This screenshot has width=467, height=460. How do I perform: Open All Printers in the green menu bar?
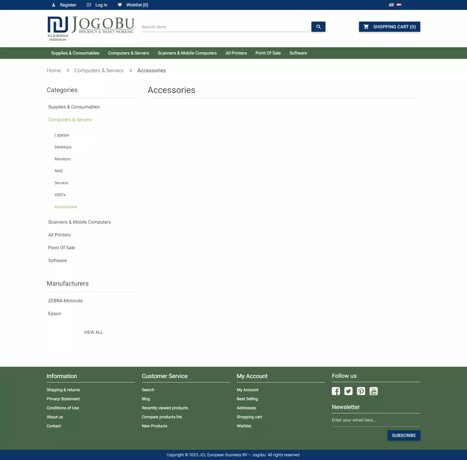click(x=236, y=53)
